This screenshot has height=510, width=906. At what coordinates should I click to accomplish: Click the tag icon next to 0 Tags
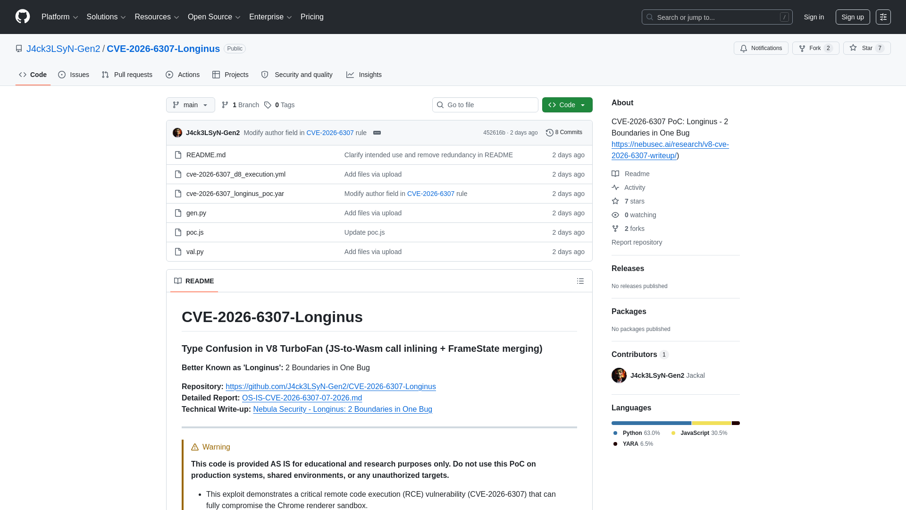point(268,105)
